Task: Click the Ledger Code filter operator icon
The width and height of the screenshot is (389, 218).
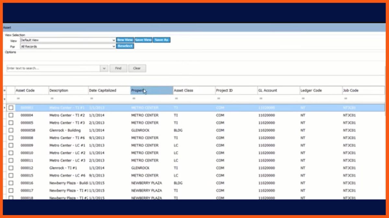Action: click(303, 98)
